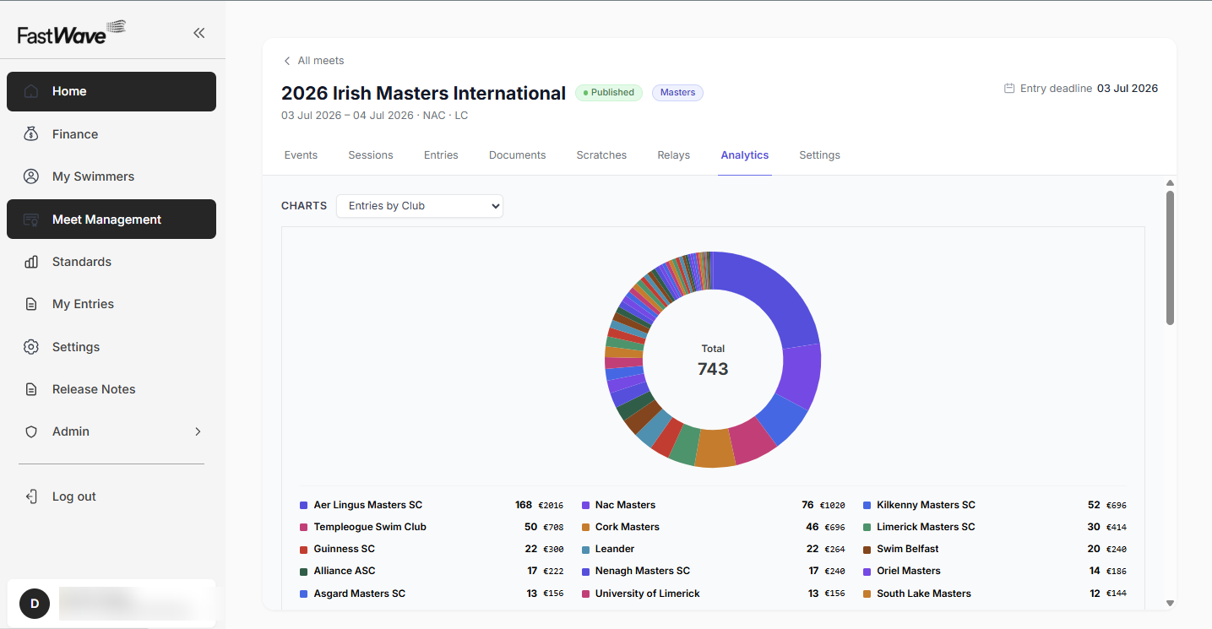This screenshot has width=1212, height=629.
Task: Click the Log out link
Action: point(74,496)
